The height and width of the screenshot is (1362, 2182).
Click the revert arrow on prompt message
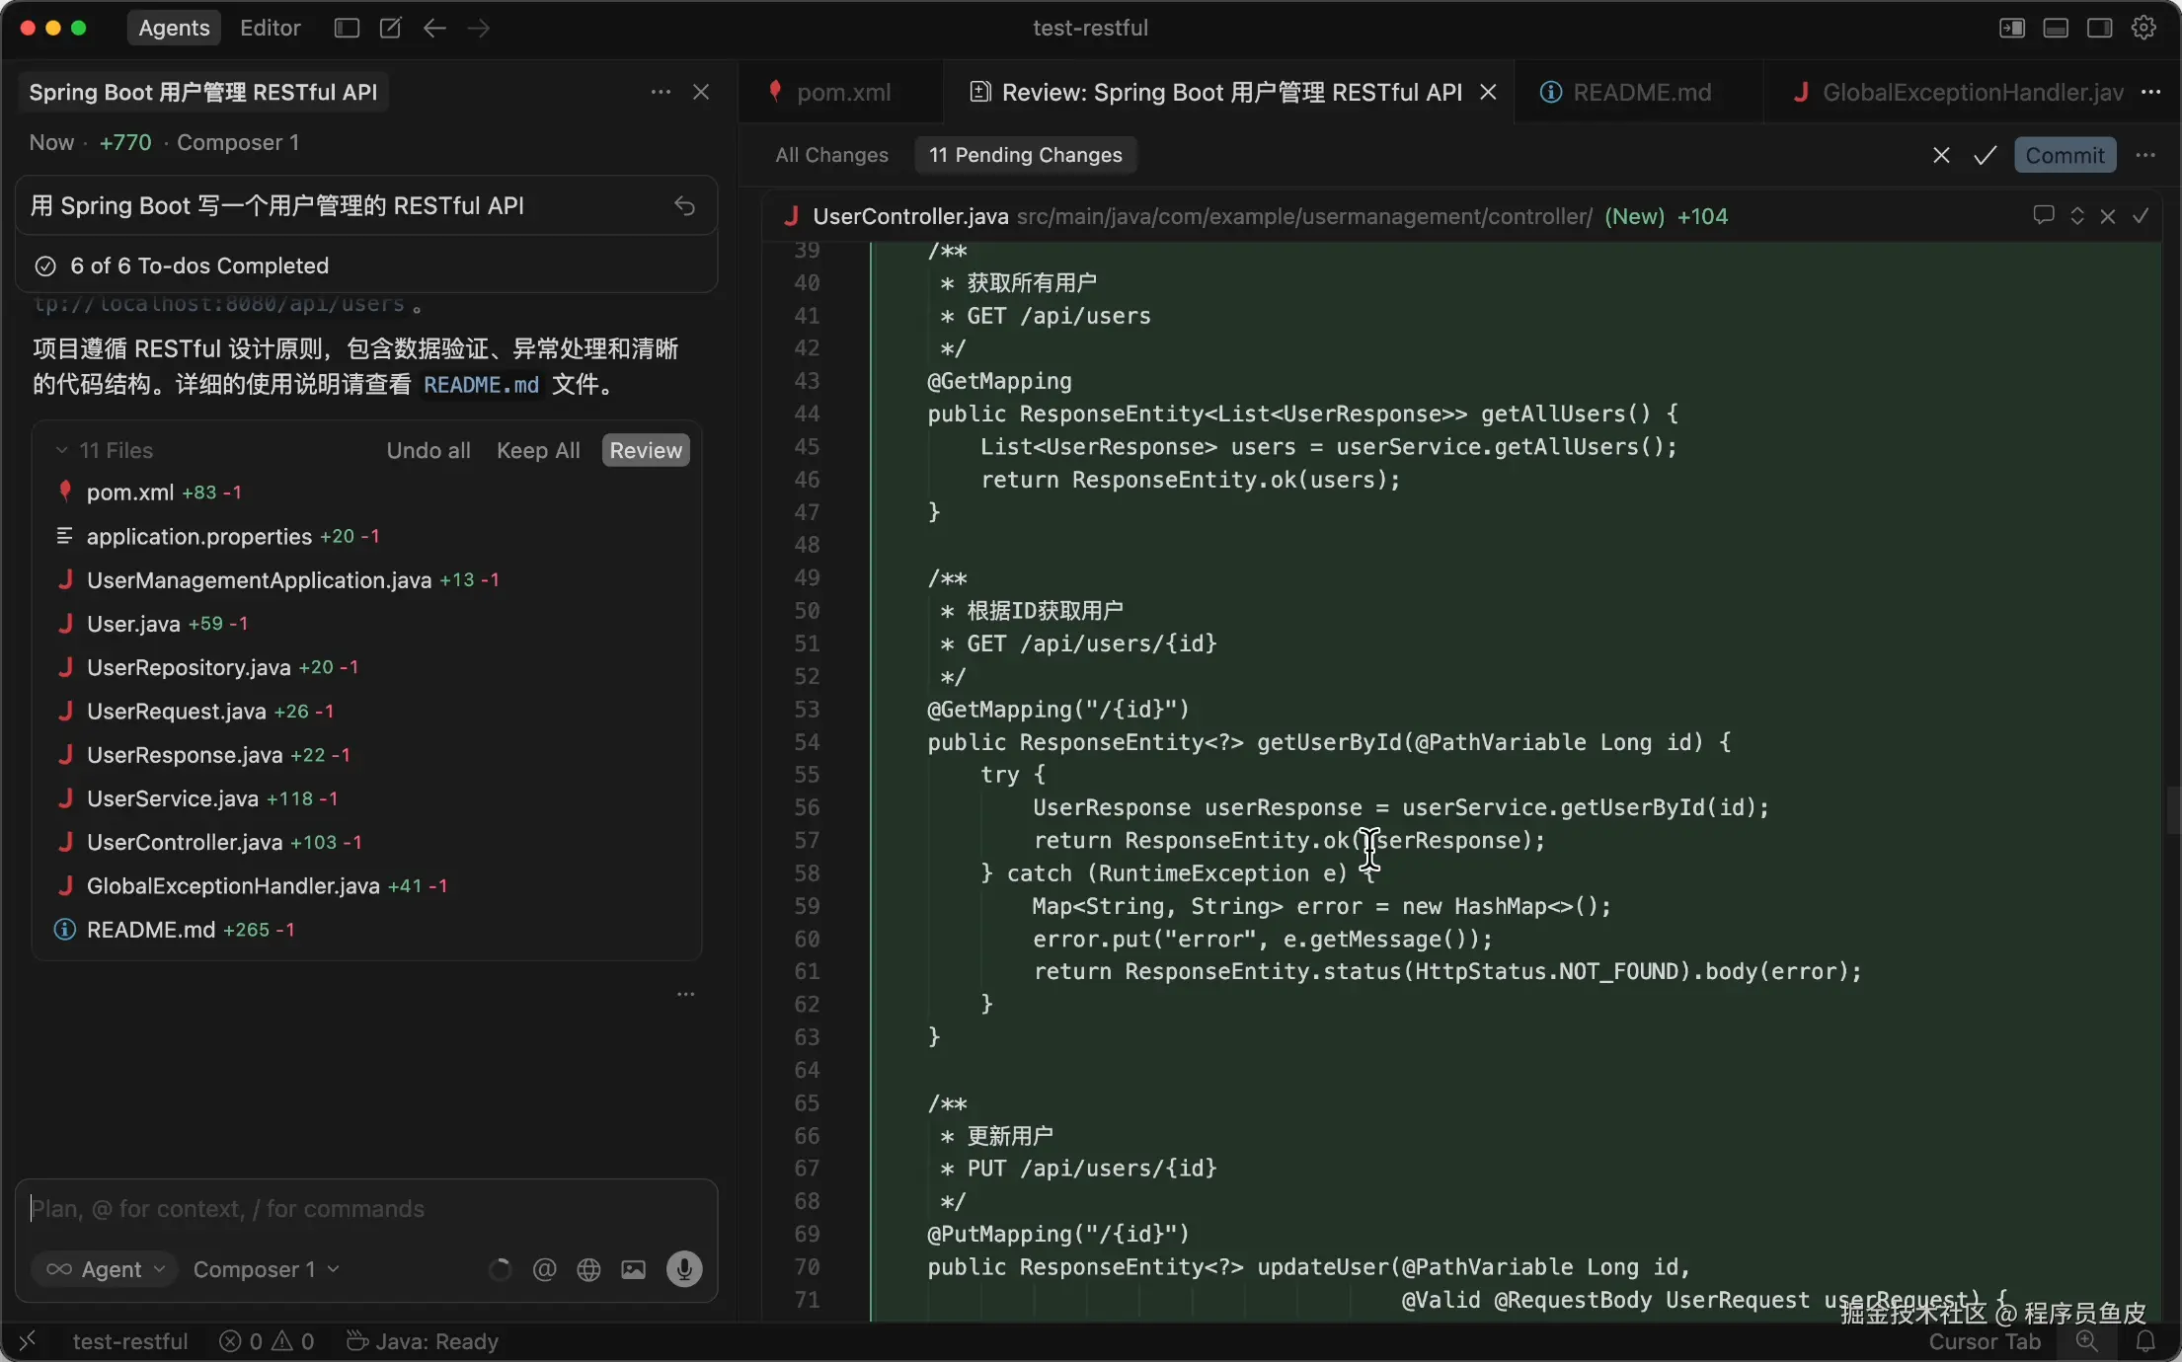click(684, 205)
